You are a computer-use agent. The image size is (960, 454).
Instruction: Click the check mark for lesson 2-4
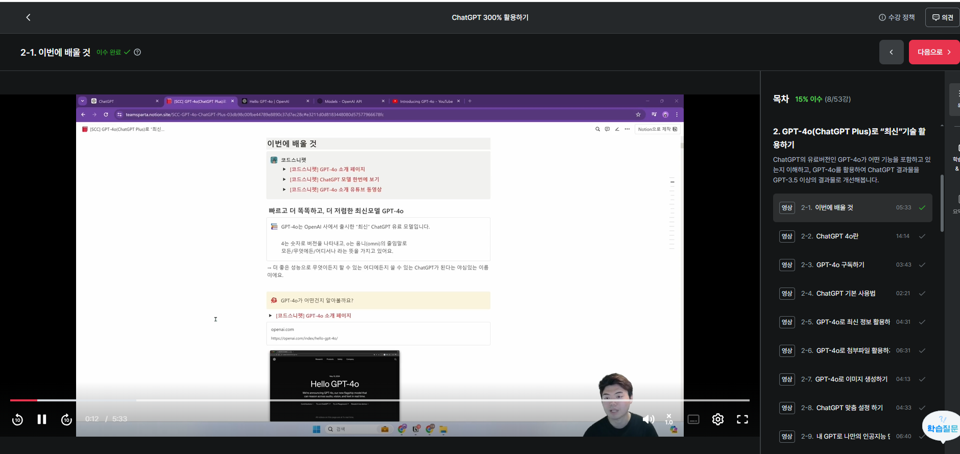(x=922, y=294)
